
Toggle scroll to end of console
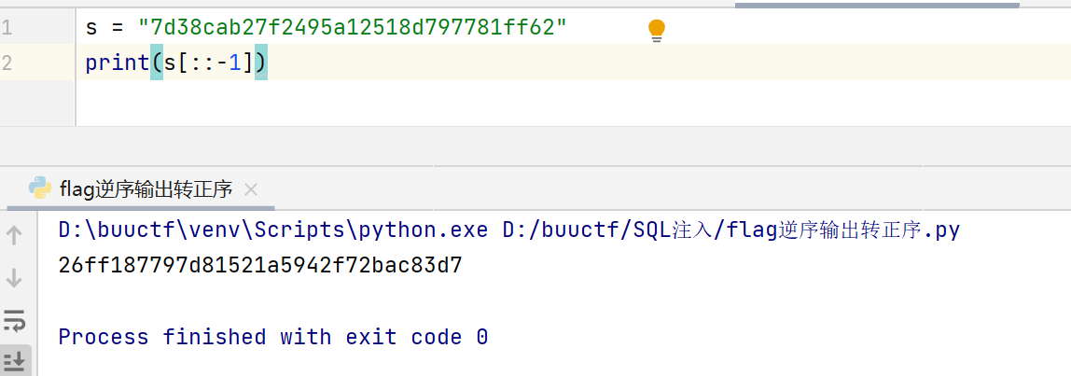coord(14,359)
